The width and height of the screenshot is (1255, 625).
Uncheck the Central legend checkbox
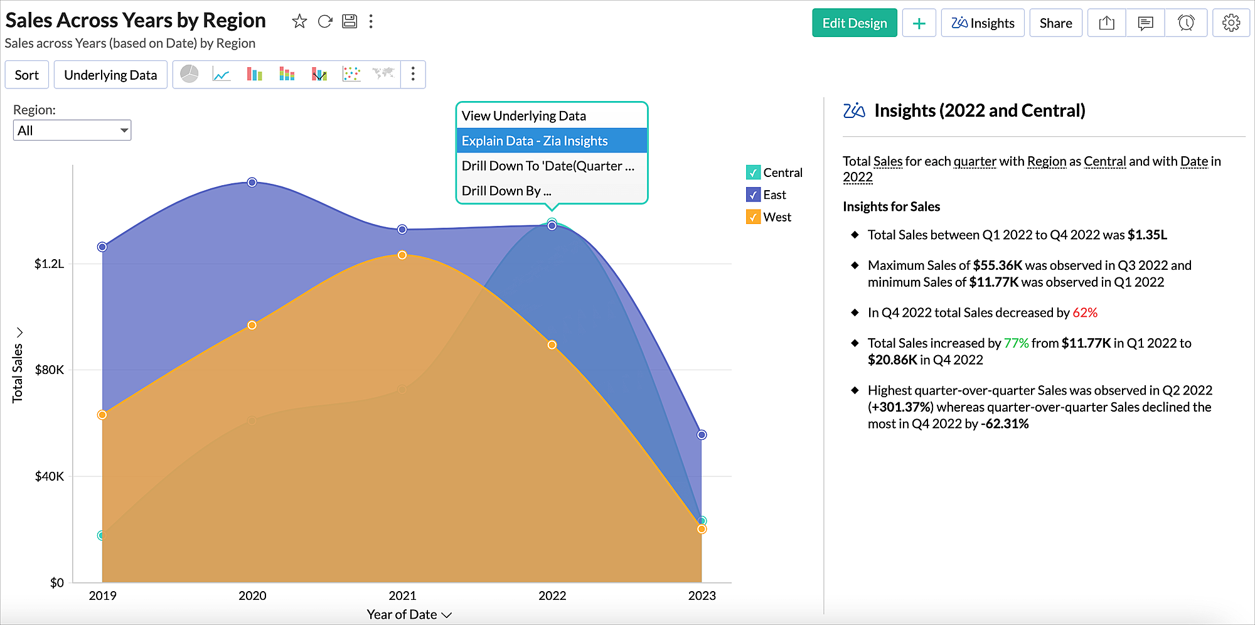[753, 173]
